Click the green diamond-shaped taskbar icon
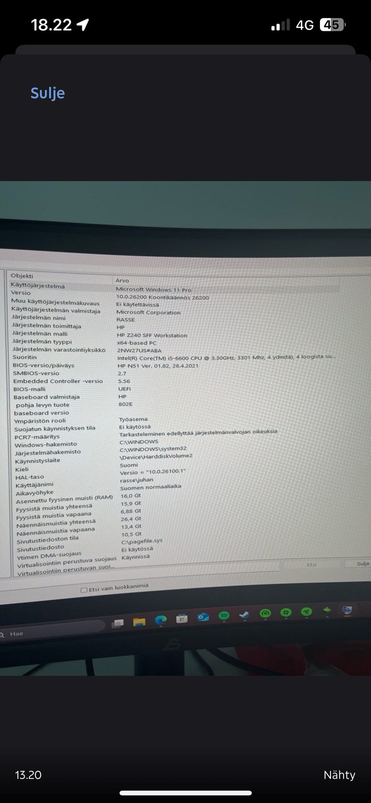Image resolution: width=371 pixels, height=803 pixels. point(327,610)
